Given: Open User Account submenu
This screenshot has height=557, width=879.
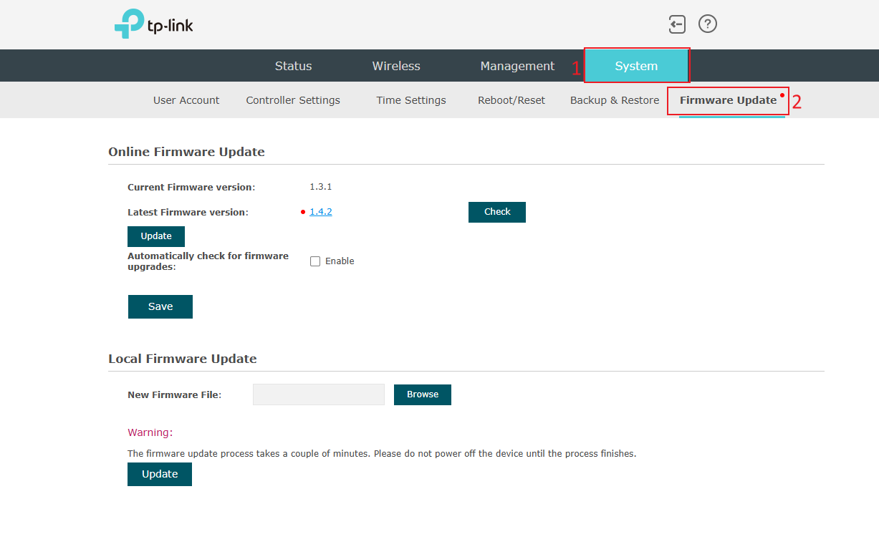Looking at the screenshot, I should (186, 100).
